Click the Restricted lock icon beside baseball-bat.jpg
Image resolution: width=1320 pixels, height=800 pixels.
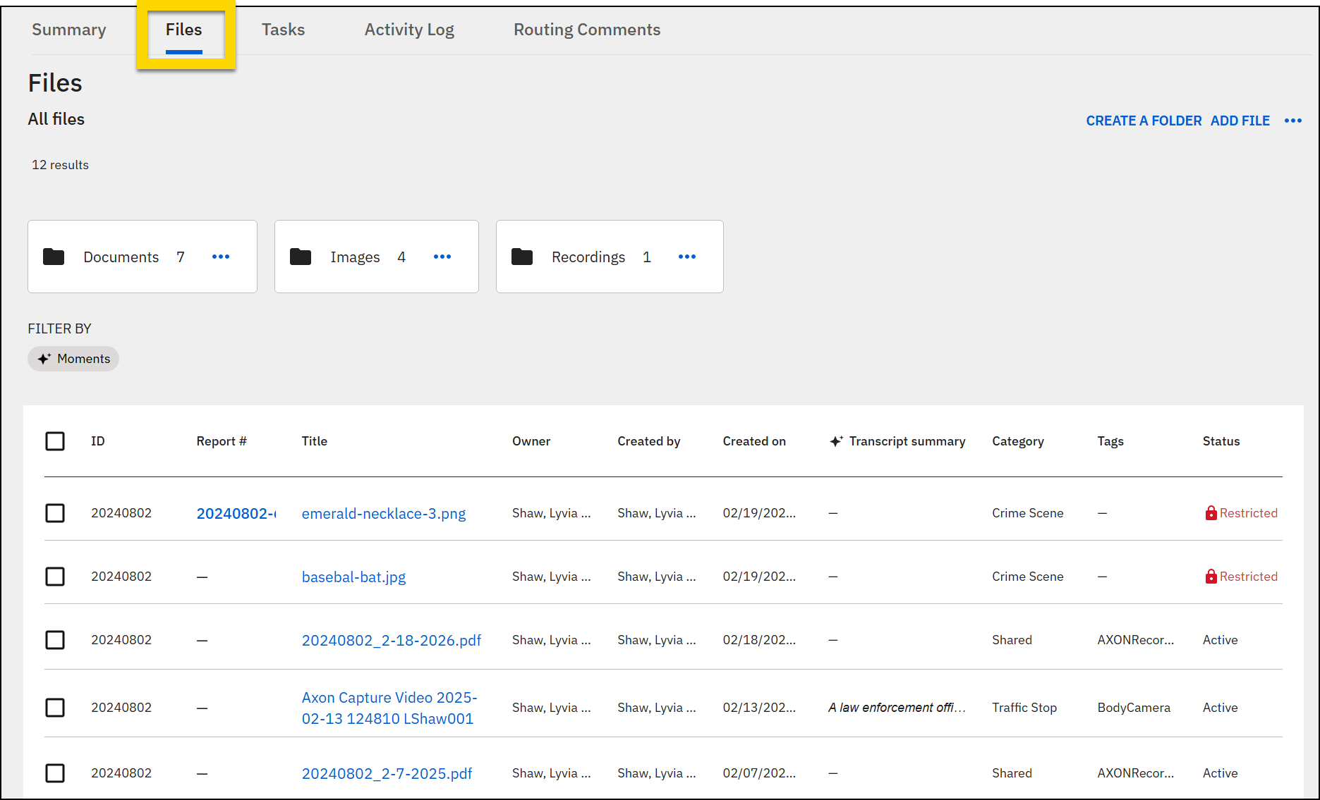click(x=1211, y=577)
